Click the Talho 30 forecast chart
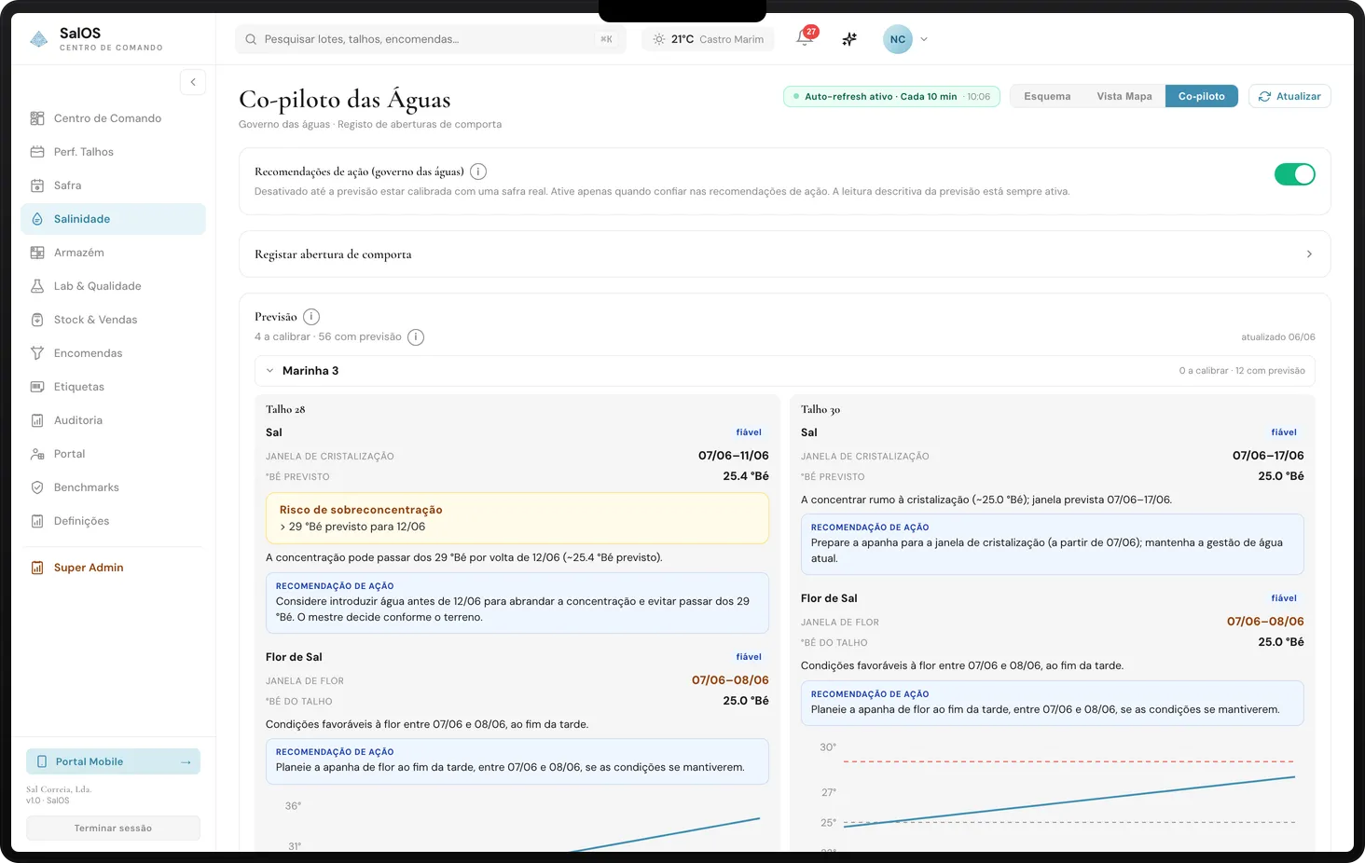Screen dimensions: 1365x863 [x=1053, y=795]
